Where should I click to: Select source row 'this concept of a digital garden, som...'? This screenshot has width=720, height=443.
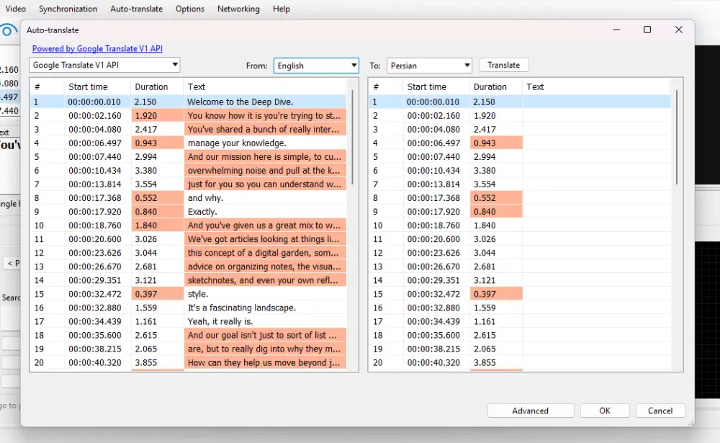coord(188,253)
